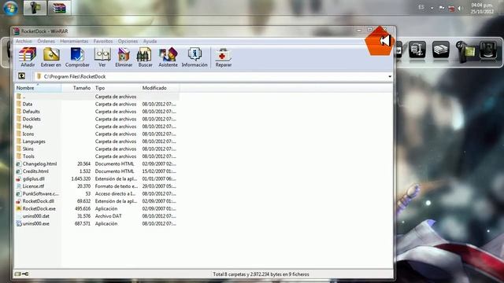This screenshot has height=283, width=504.
Task: Click the Añadir toolbar icon
Action: pyautogui.click(x=28, y=57)
